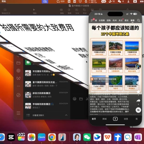
Task: Open chat 李瑞敏陪跑智囊团 in WeChat
Action: [47, 106]
